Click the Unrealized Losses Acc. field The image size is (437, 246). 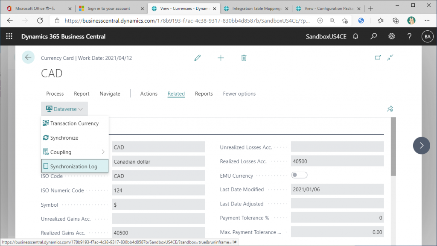pyautogui.click(x=337, y=147)
